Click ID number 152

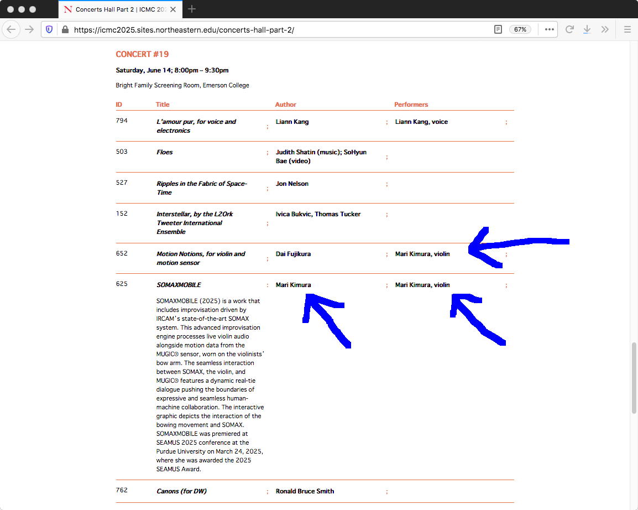click(122, 214)
